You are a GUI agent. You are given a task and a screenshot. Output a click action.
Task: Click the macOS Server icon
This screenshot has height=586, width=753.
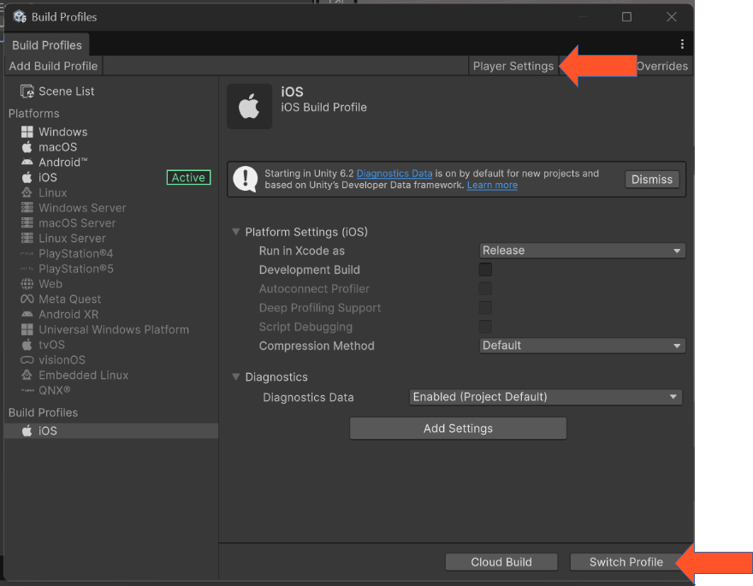[x=27, y=223]
